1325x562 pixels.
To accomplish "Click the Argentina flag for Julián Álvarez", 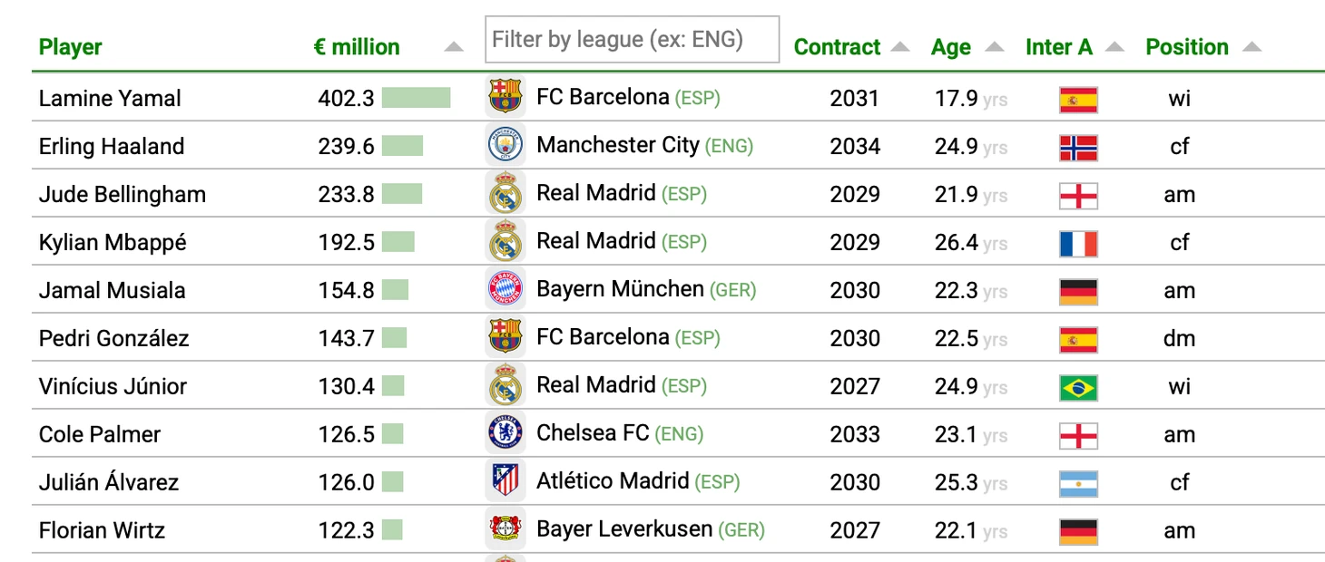I will tap(1078, 483).
